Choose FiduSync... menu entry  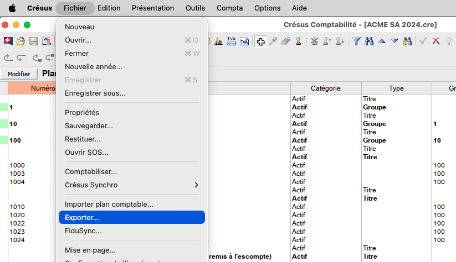(x=132, y=231)
